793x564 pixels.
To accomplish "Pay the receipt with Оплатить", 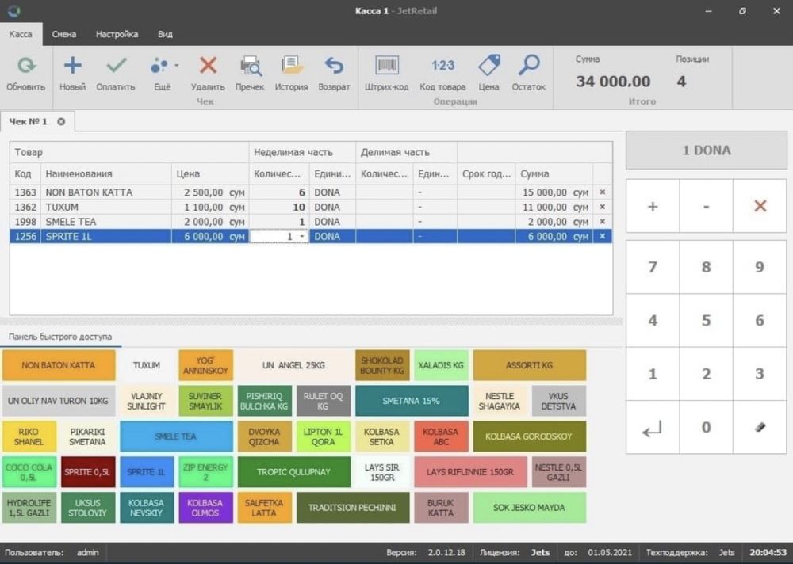I will click(116, 74).
